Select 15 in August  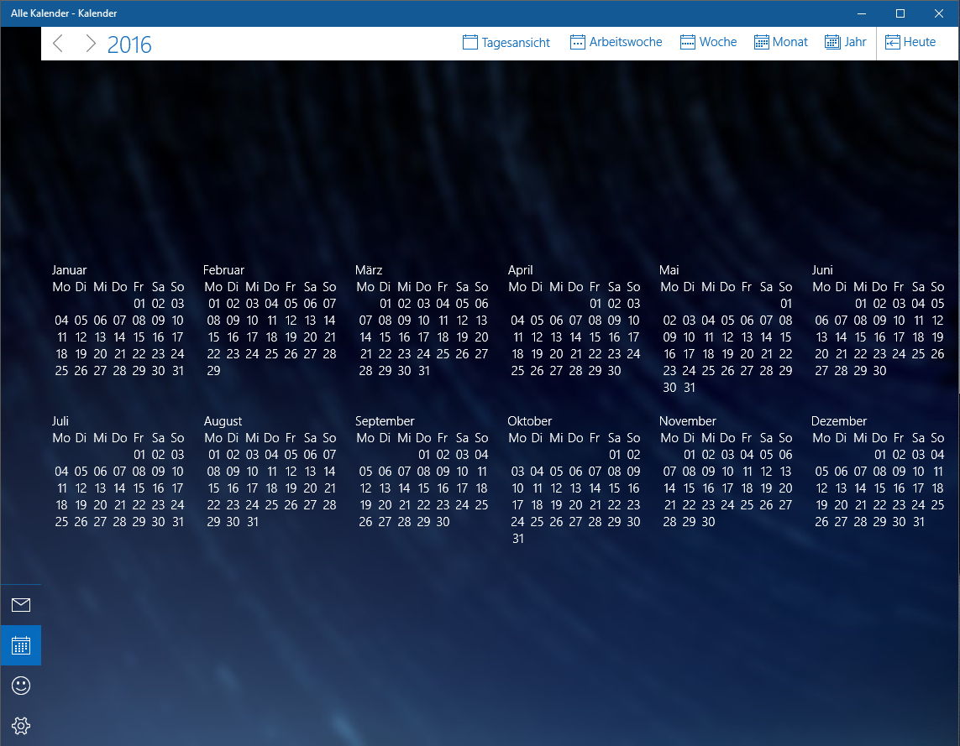click(213, 488)
